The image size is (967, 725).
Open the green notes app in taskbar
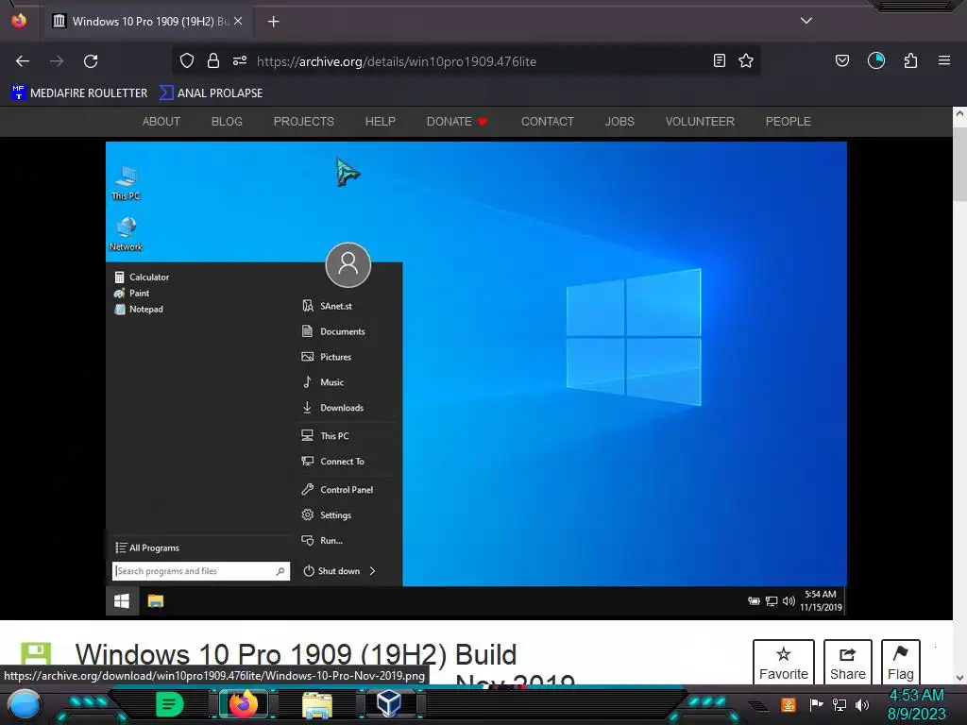click(170, 703)
